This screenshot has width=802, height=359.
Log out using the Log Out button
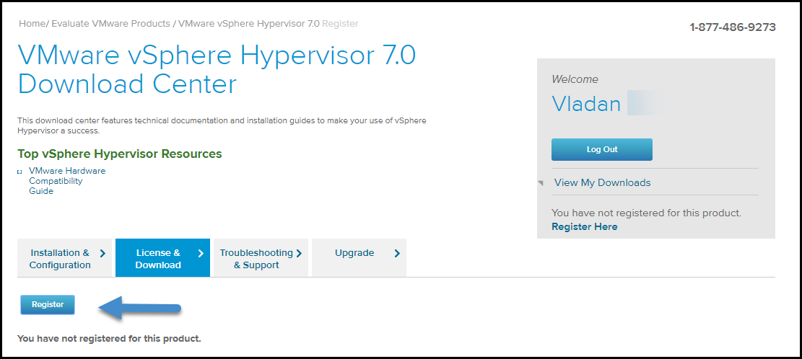[x=601, y=150]
